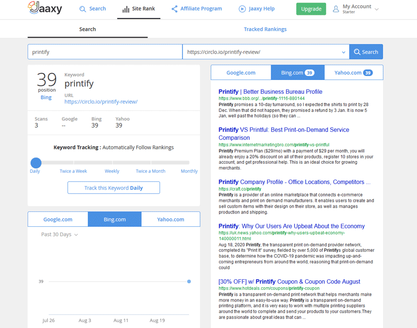Expand the My Account dropdown arrow
417x328 pixels.
pyautogui.click(x=377, y=10)
